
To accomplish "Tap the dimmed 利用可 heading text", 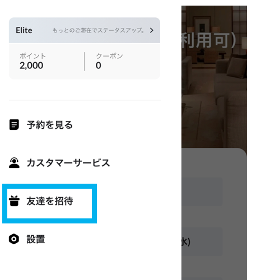I will tap(209, 40).
